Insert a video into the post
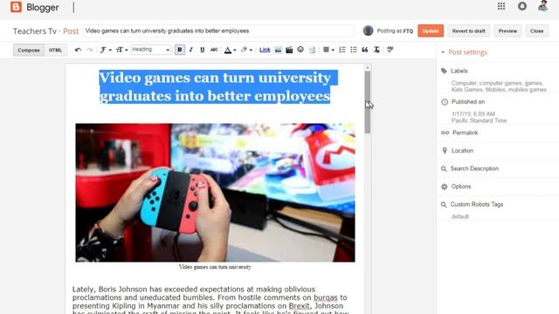 289,50
